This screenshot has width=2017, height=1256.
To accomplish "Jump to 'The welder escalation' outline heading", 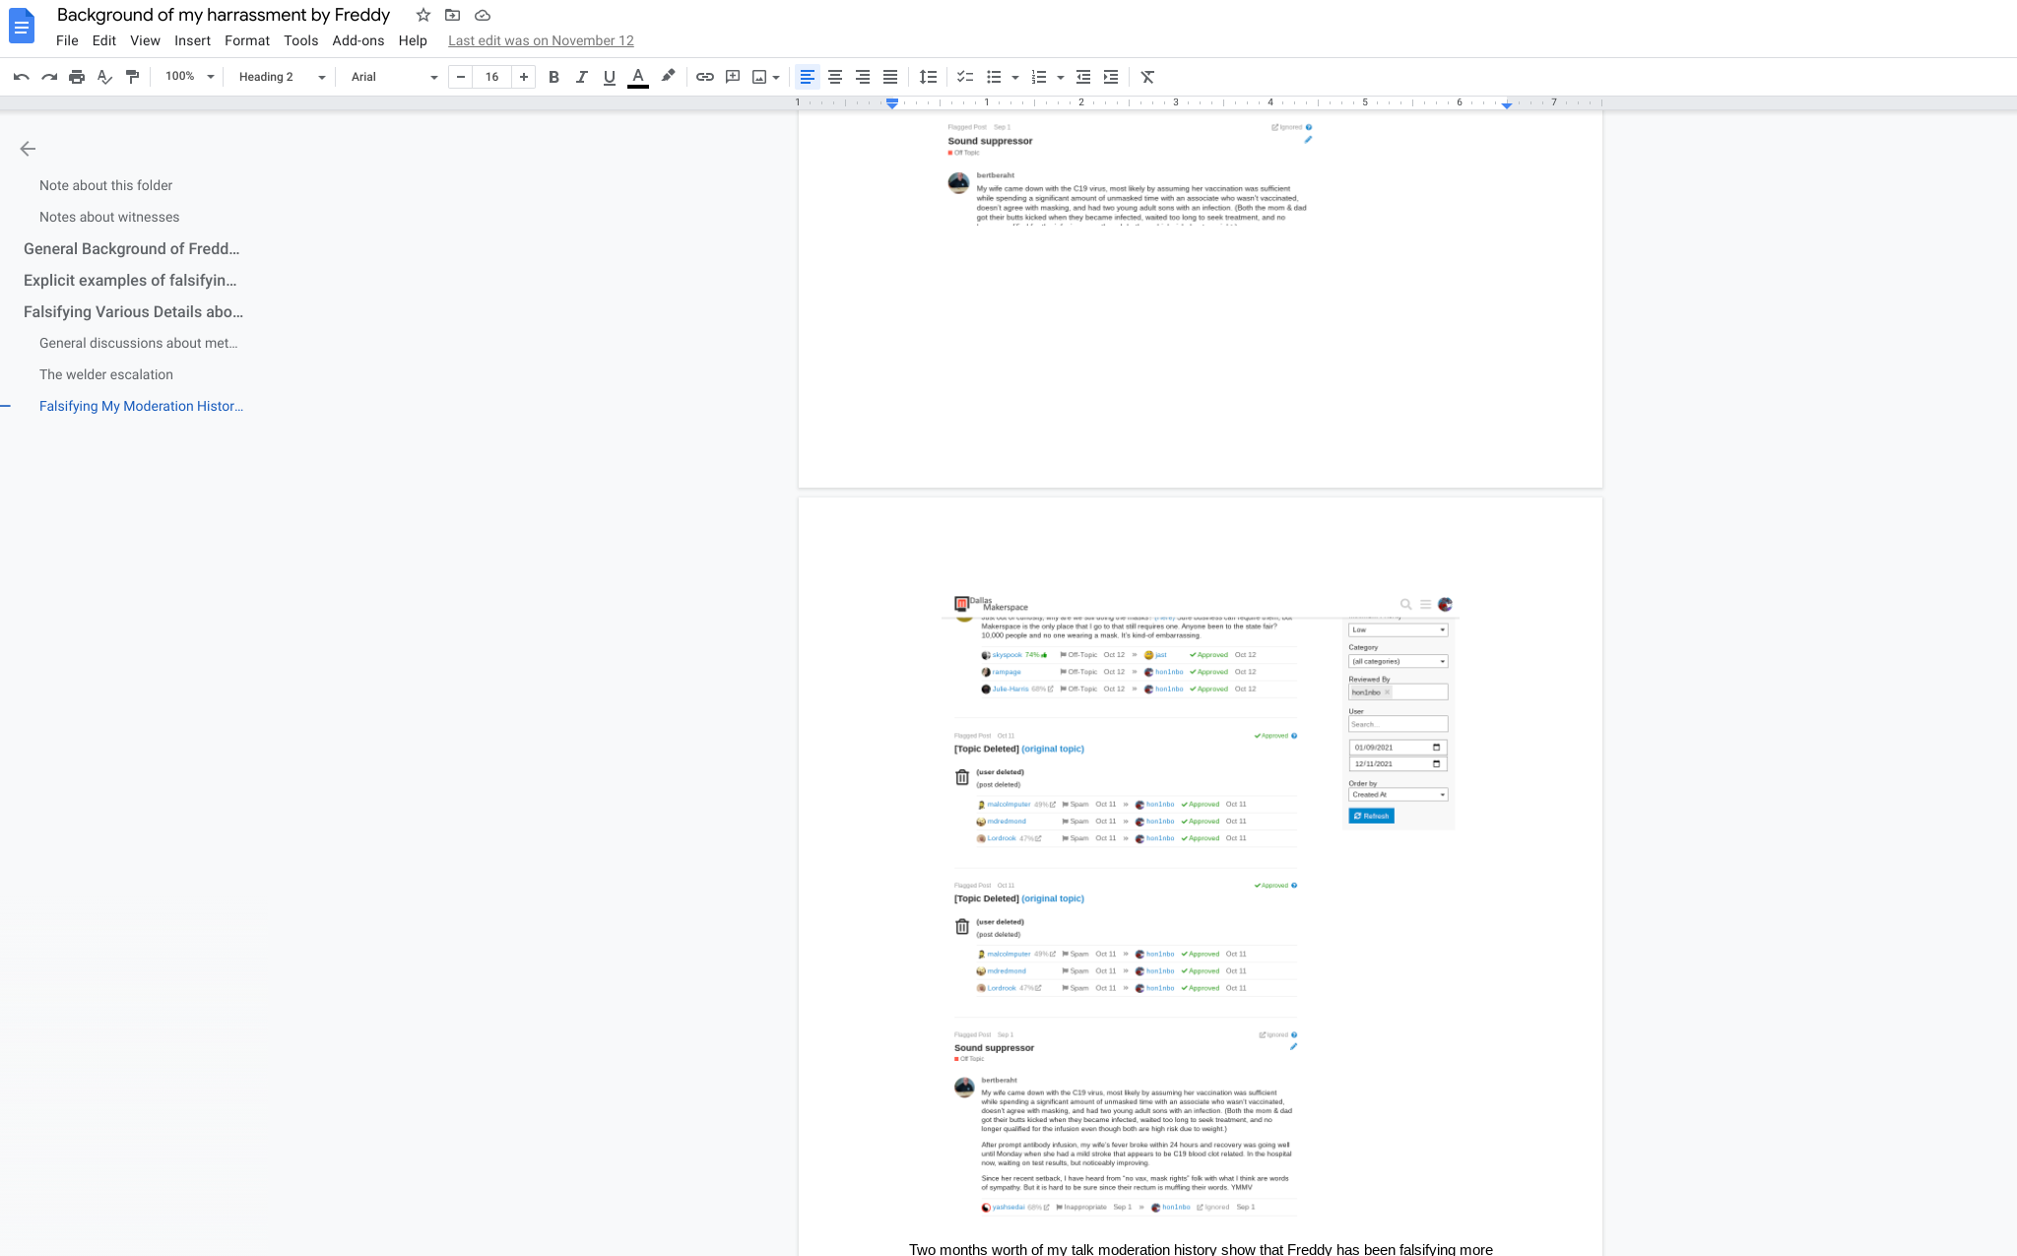I will pos(106,374).
